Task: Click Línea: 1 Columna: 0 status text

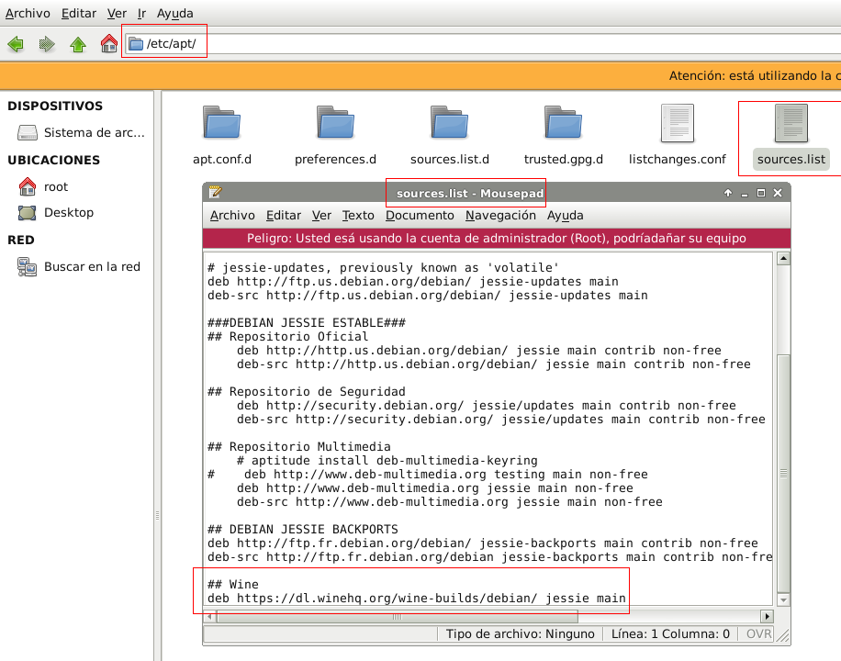Action: 670,634
